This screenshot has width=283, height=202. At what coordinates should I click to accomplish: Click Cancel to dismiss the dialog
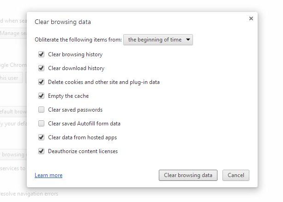(x=236, y=175)
